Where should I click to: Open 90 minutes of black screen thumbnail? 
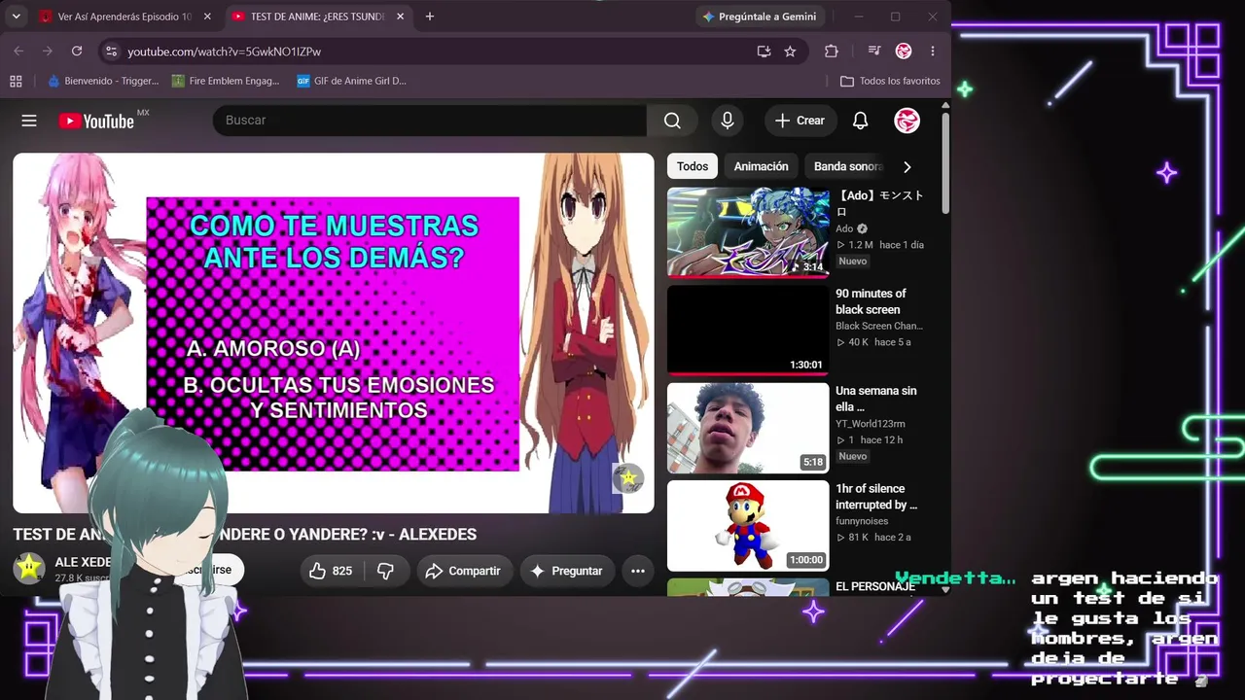(748, 331)
